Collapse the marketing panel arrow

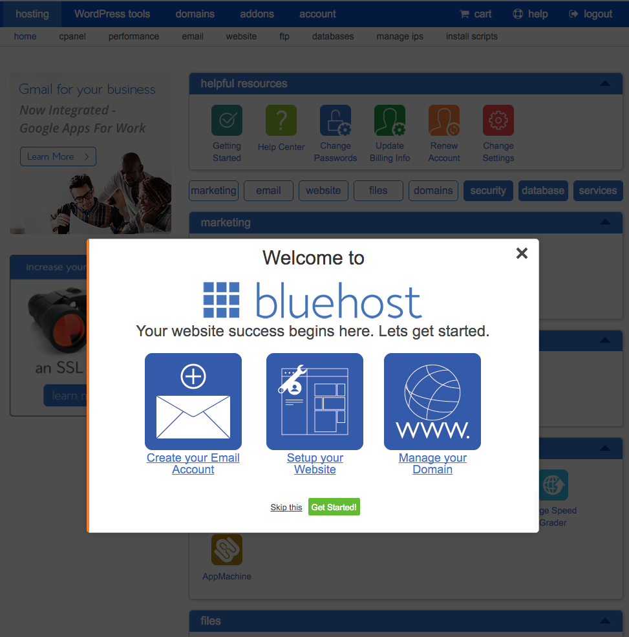click(x=605, y=222)
